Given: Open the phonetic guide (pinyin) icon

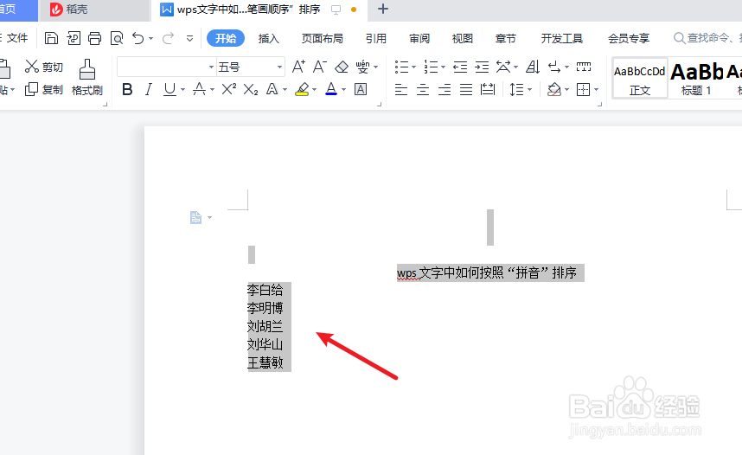Looking at the screenshot, I should 363,67.
